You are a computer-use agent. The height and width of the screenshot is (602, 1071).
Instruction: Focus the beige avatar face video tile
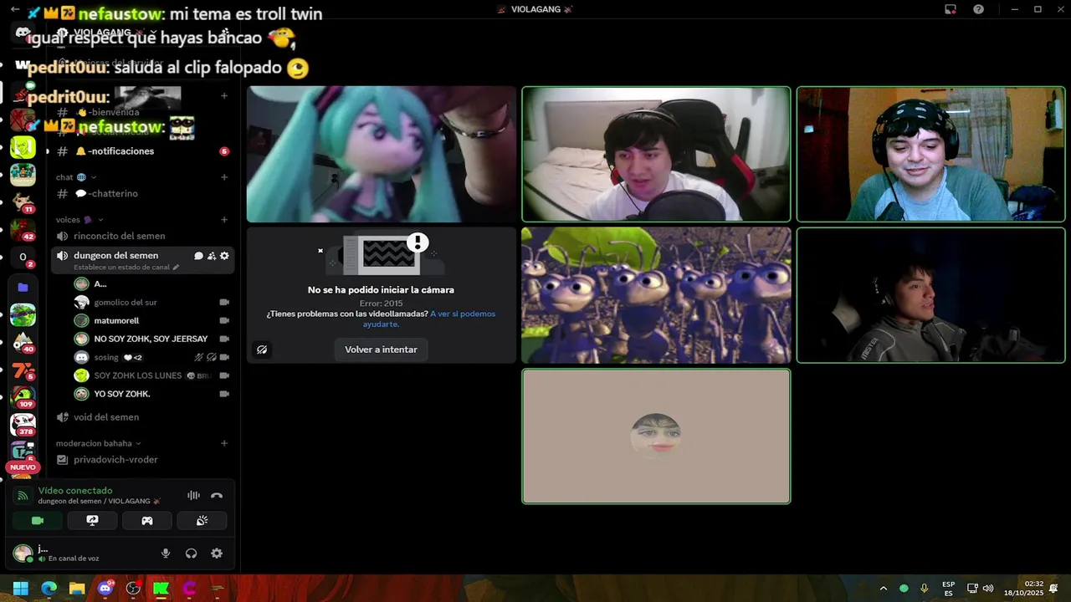656,436
